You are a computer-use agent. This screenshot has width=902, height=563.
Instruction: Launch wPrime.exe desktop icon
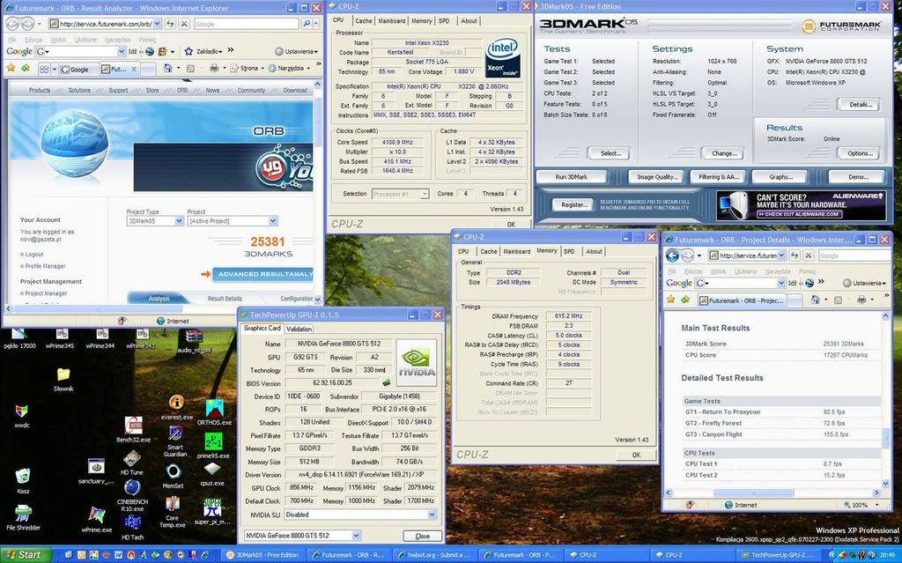tap(96, 519)
